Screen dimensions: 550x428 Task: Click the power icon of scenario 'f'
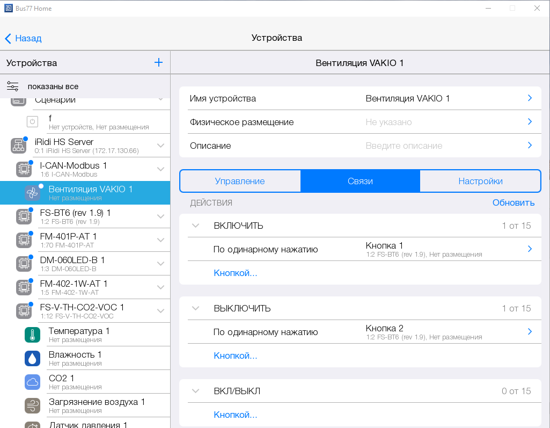32,121
